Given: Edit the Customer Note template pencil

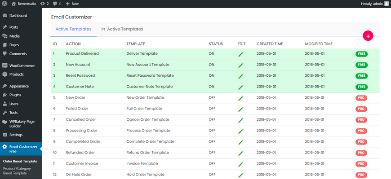Looking at the screenshot, I should click(240, 87).
